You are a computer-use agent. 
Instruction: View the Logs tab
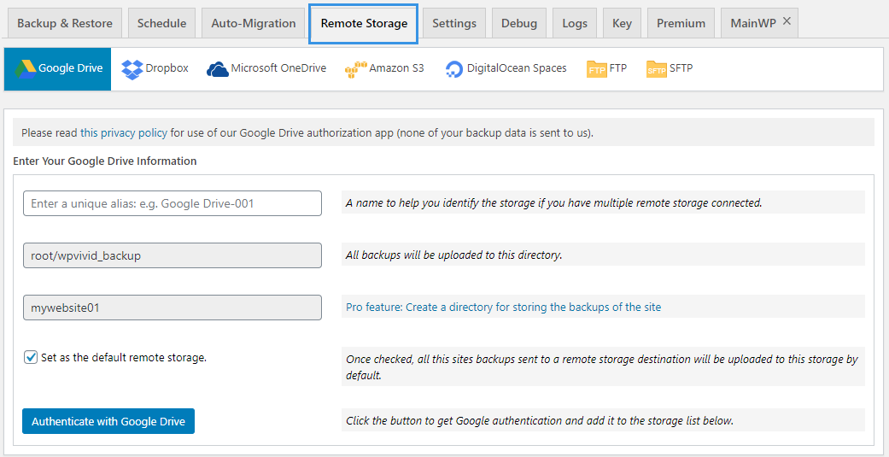click(575, 23)
